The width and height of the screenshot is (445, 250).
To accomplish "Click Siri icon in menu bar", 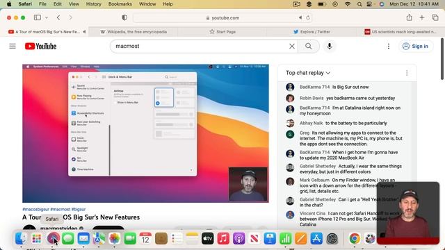I will [x=382, y=4].
